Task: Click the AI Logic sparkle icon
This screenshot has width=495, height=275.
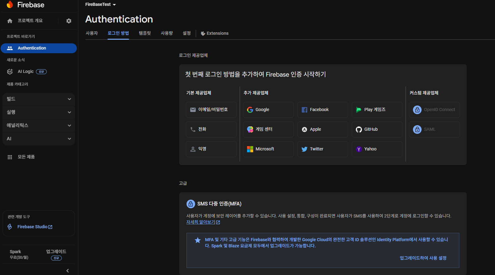Action: click(10, 72)
